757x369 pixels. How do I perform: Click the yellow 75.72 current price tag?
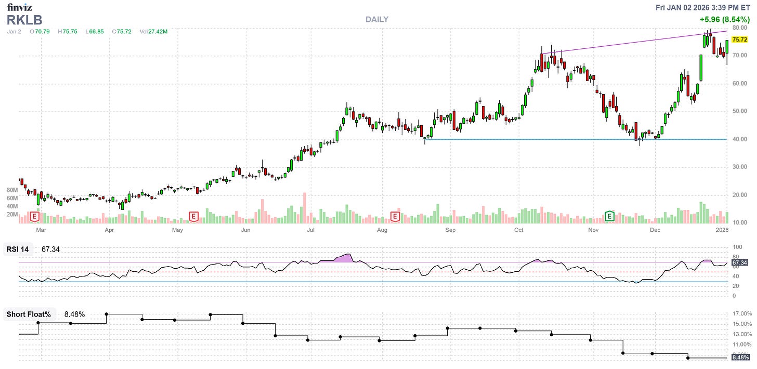click(739, 39)
